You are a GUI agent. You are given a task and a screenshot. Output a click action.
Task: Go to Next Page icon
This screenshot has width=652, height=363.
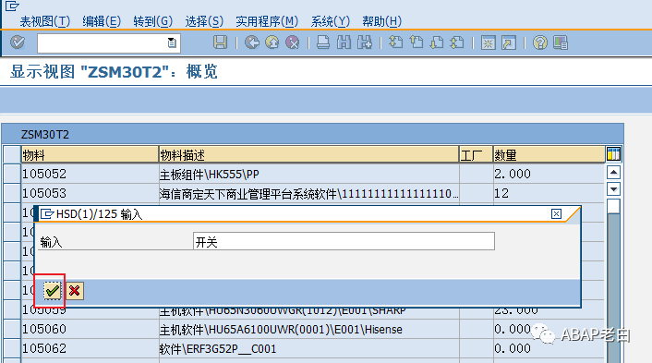pyautogui.click(x=437, y=42)
